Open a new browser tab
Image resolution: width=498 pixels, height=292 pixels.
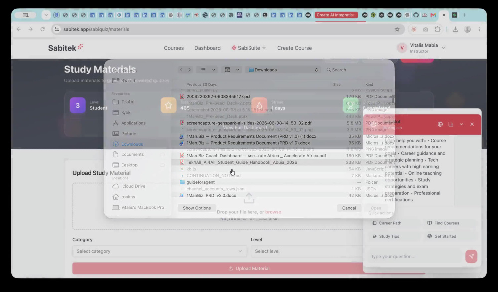coord(464,15)
